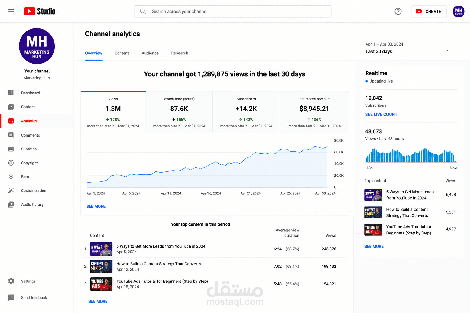Select the Watch time (hours) metric card
The width and height of the screenshot is (470, 313).
tap(179, 112)
